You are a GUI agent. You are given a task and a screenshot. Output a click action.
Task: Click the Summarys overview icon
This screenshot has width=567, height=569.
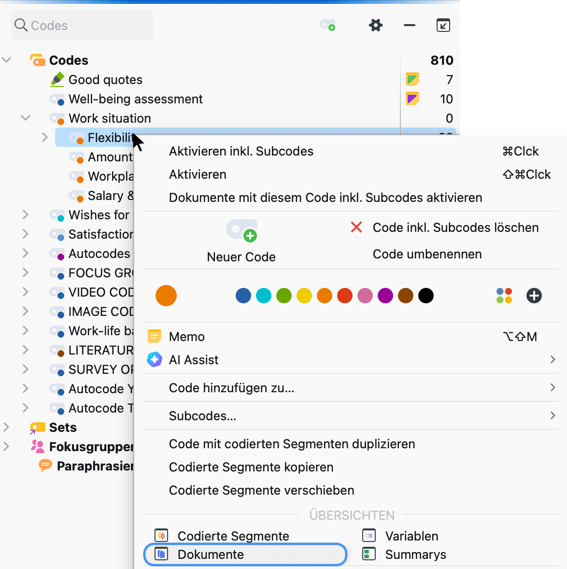(x=369, y=554)
